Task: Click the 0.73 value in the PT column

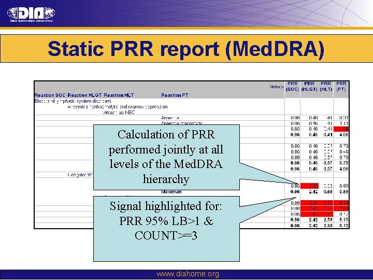Action: point(344,146)
